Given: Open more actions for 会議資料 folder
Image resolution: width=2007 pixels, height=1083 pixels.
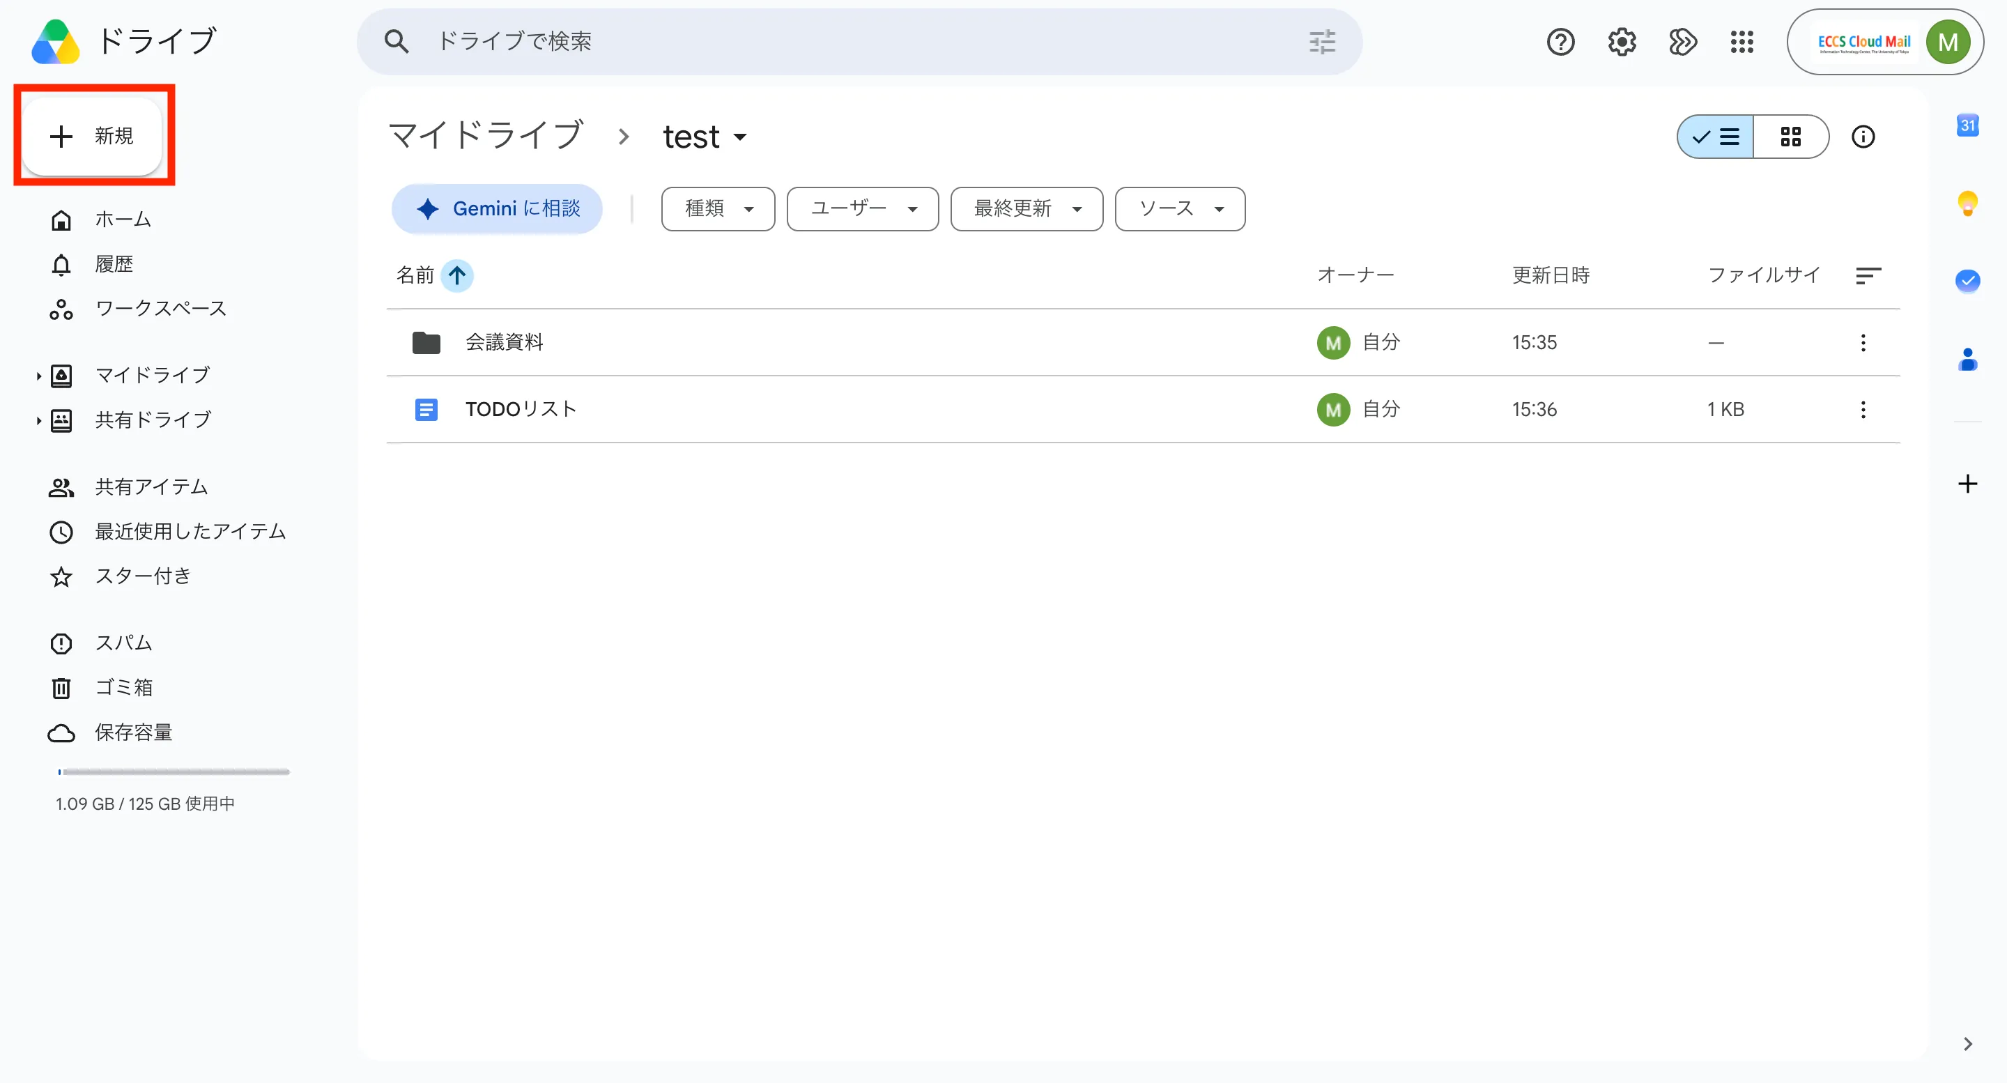Looking at the screenshot, I should (1863, 343).
